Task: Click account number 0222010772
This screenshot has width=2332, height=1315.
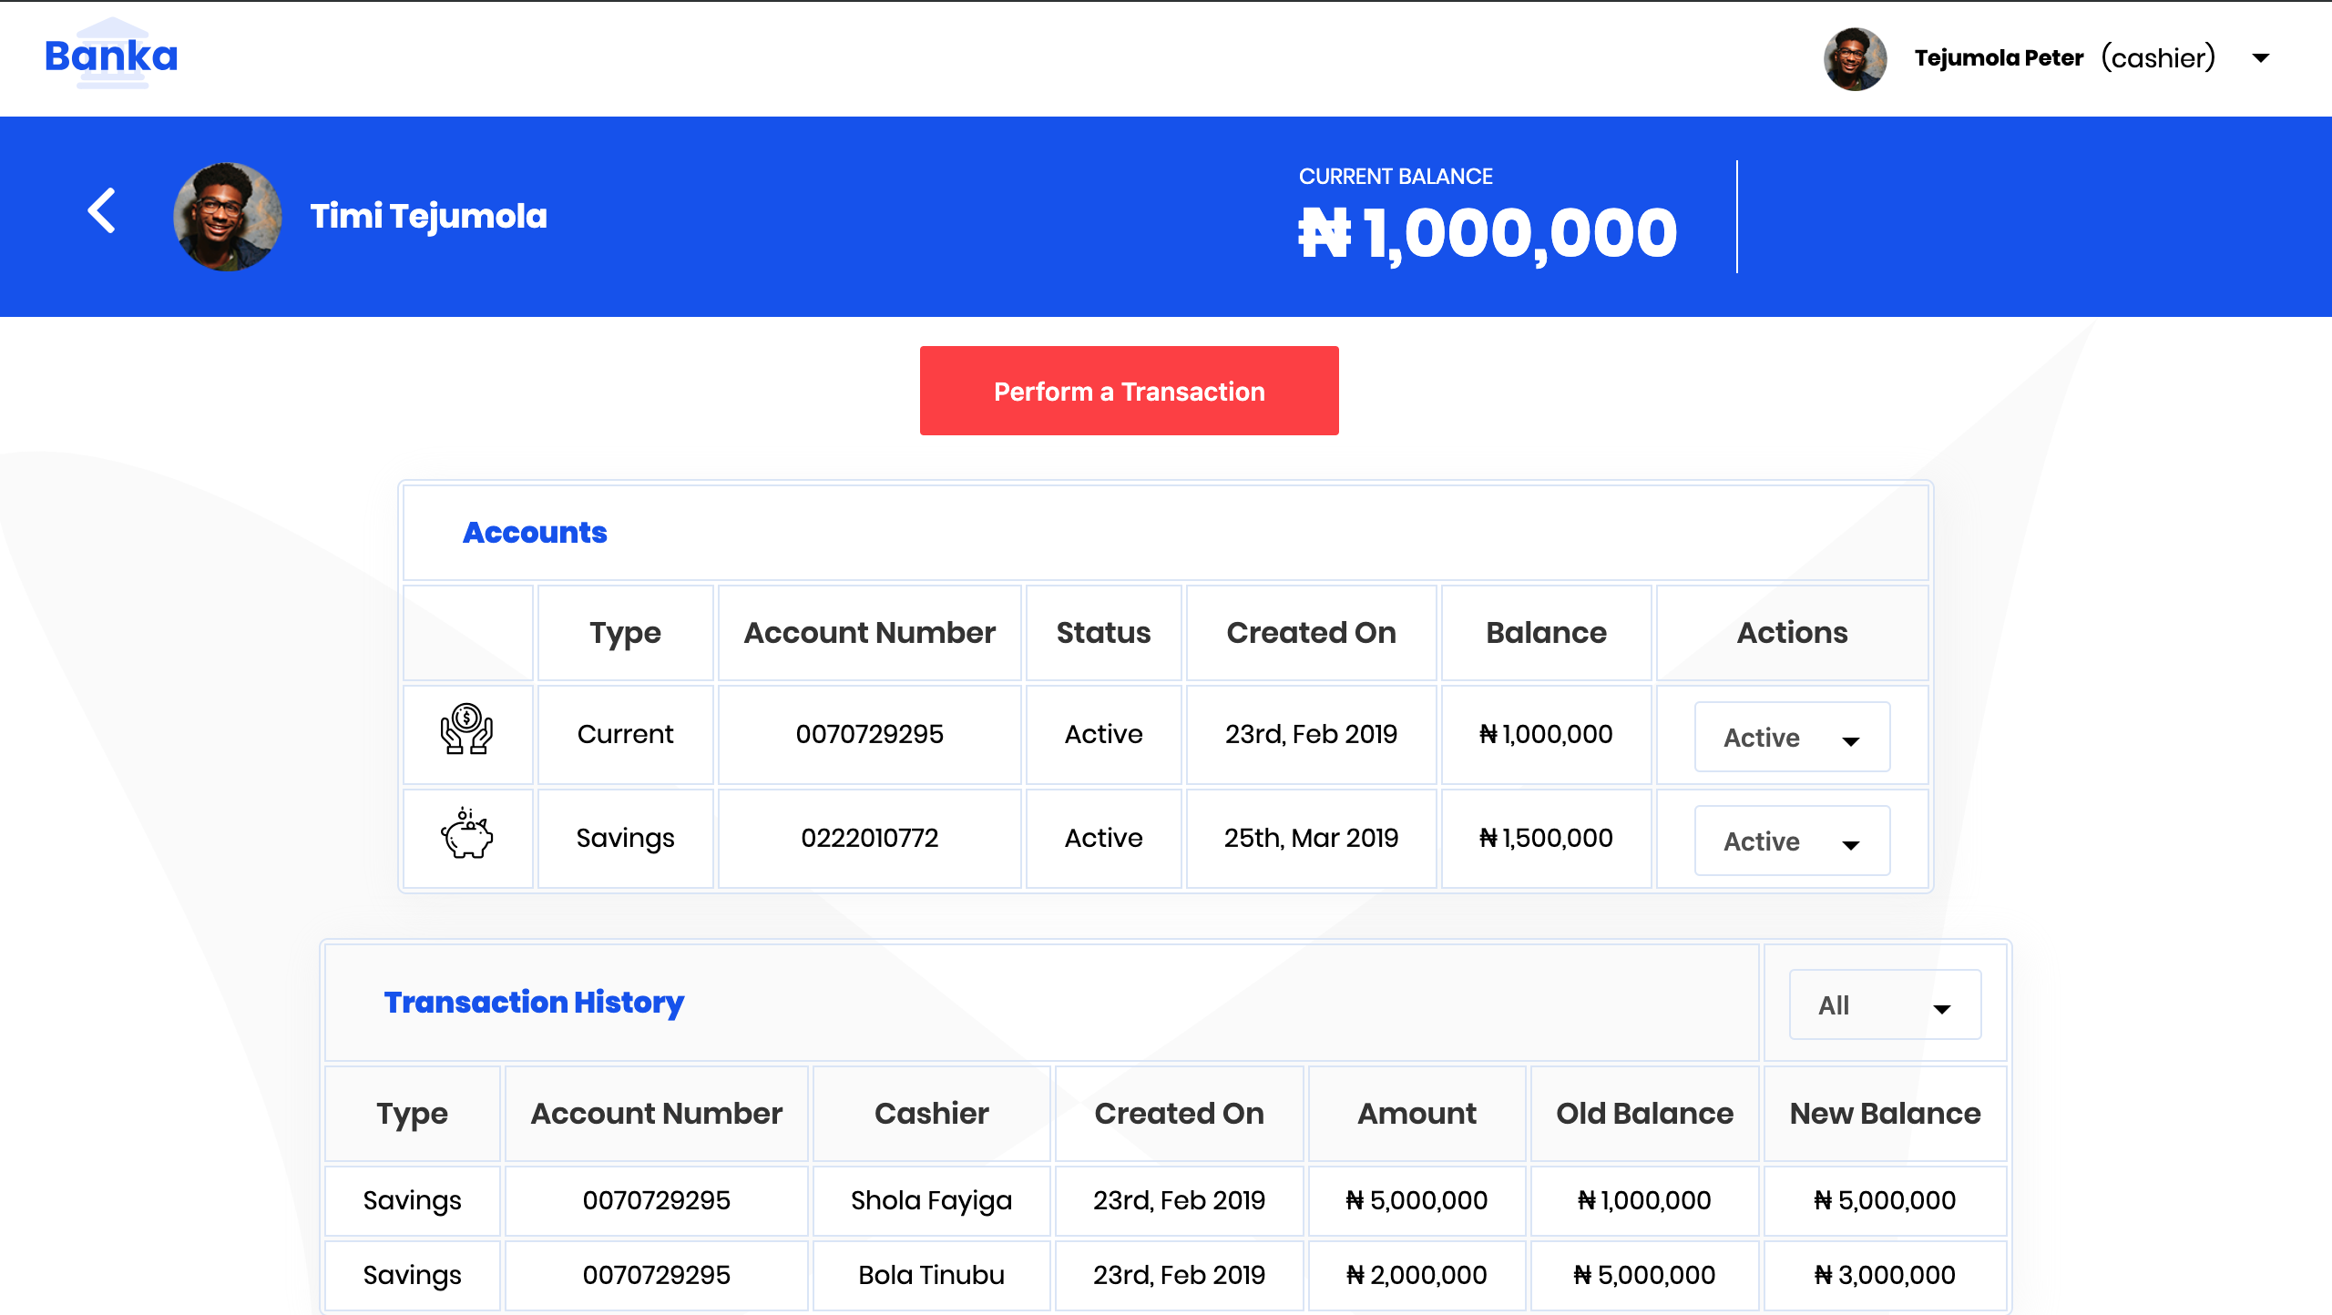Action: coord(869,838)
